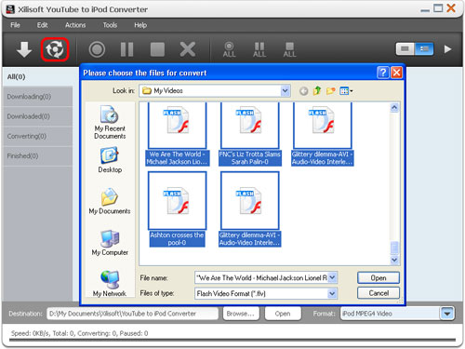The height and width of the screenshot is (349, 465).
Task: Click Desktop in places bar
Action: 110,160
